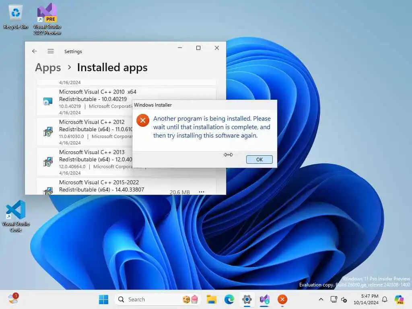
Task: Click OK in Windows Installer dialog
Action: [x=259, y=159]
